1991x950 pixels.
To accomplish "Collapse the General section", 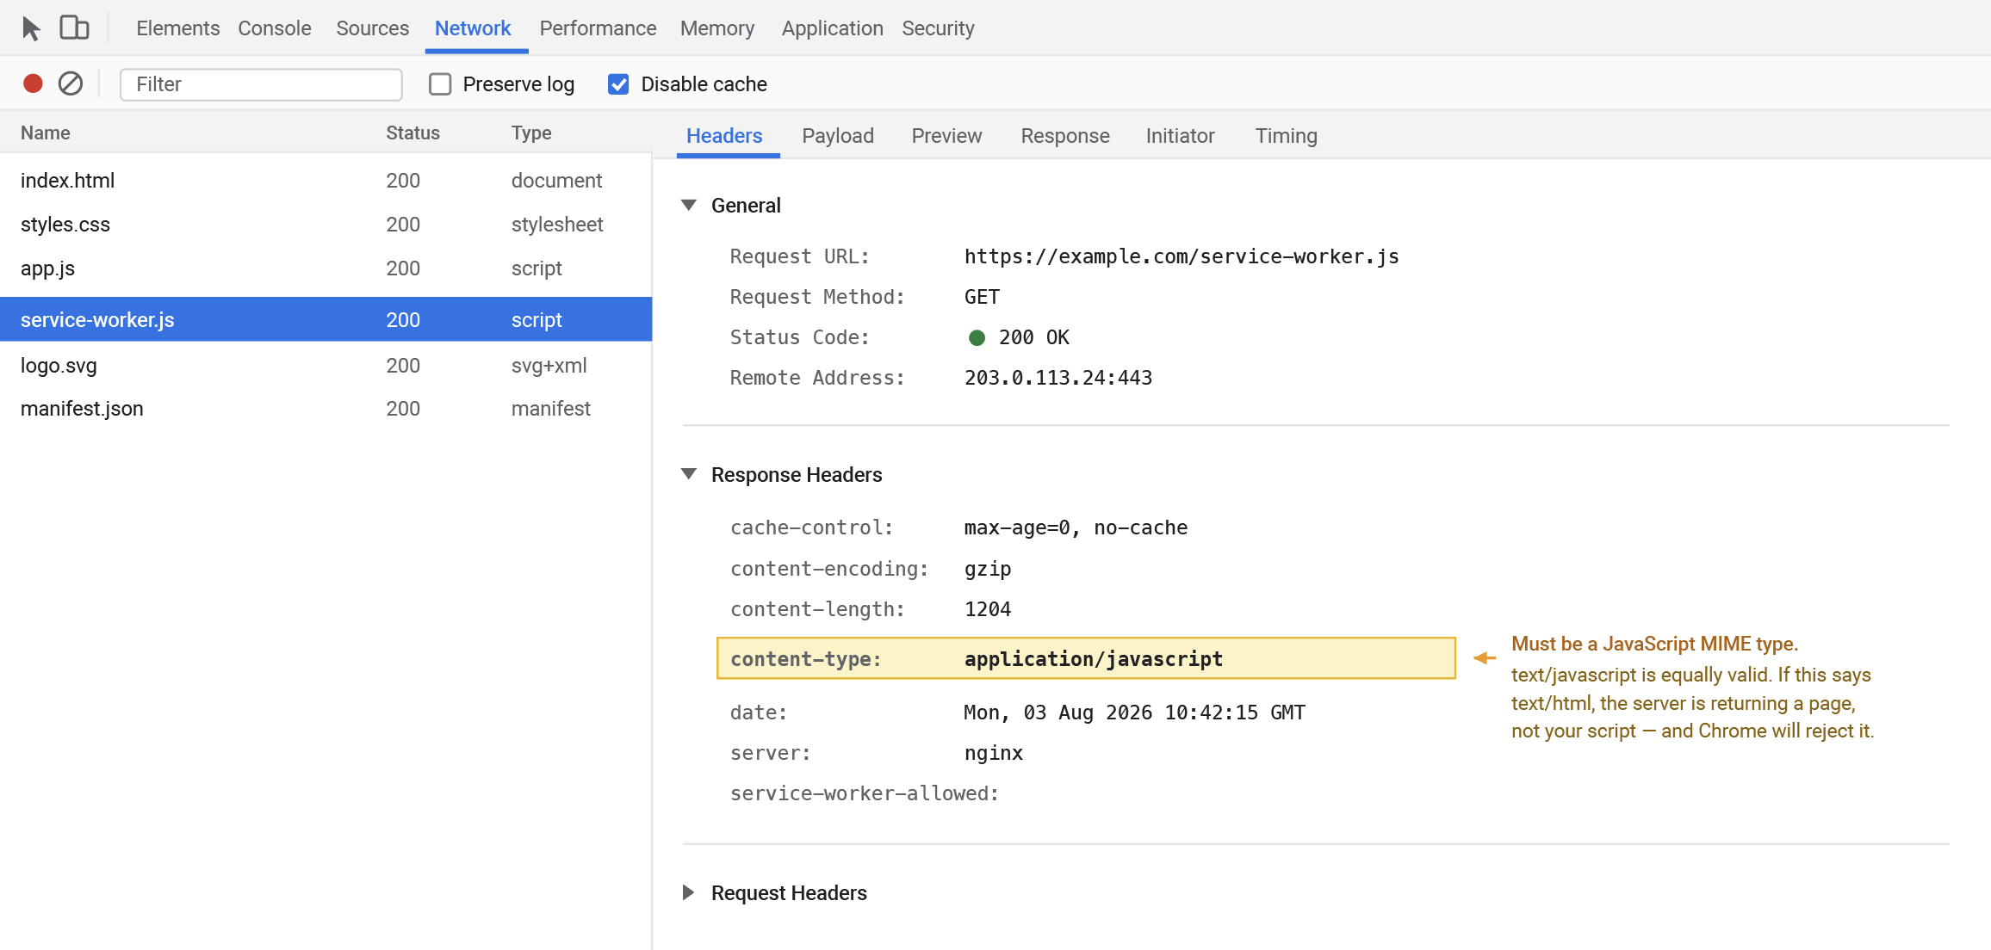I will click(689, 205).
